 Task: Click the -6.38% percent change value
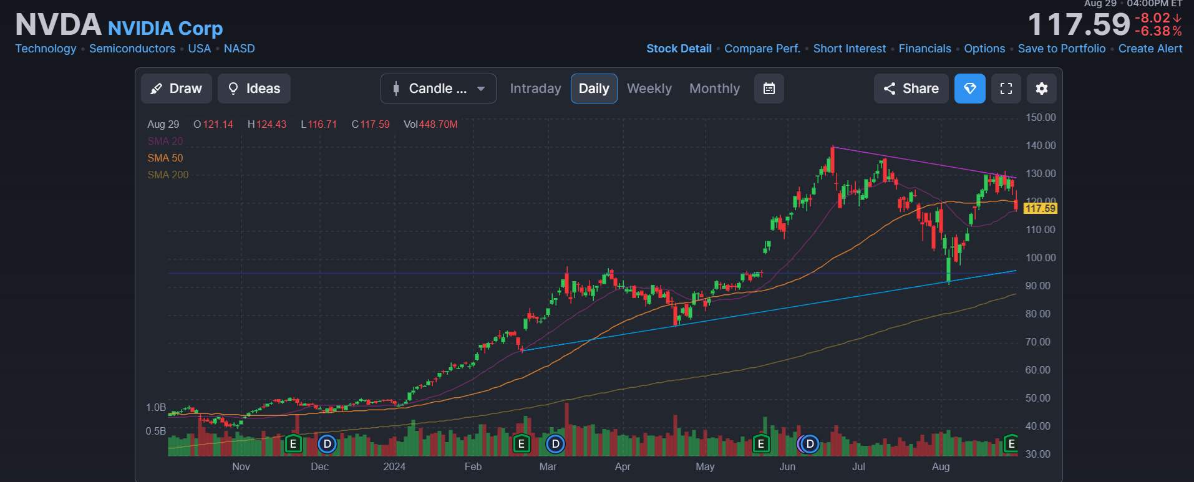(1158, 31)
